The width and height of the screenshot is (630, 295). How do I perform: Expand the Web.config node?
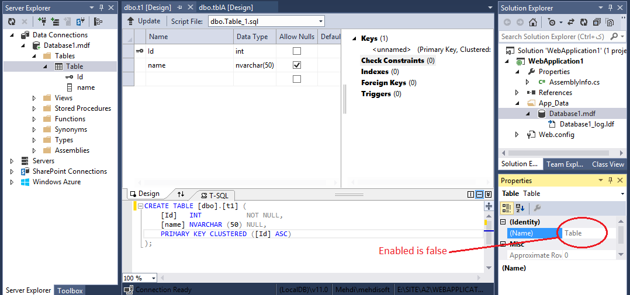517,135
